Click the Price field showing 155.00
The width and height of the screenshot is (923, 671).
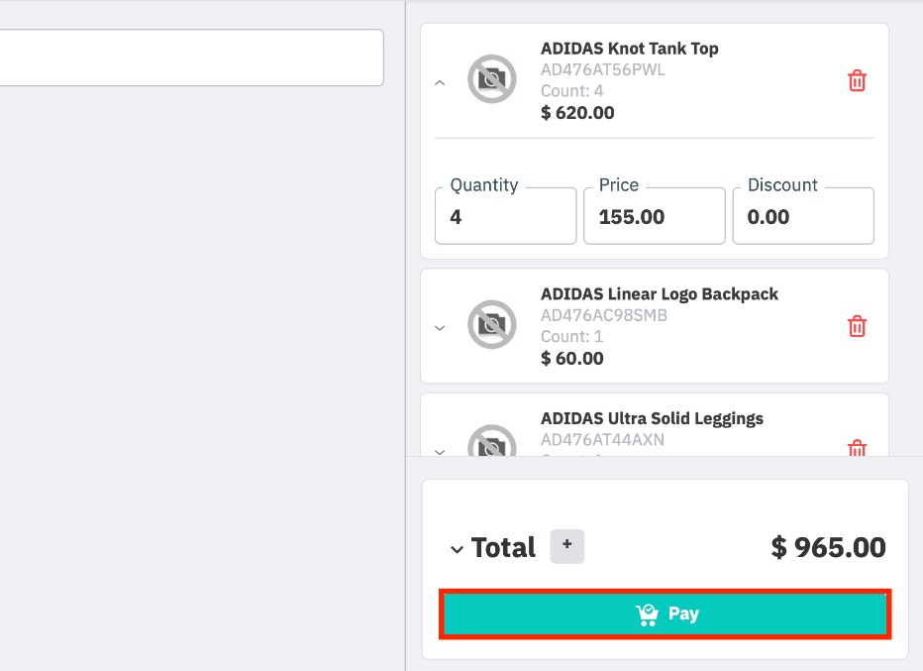coord(654,217)
